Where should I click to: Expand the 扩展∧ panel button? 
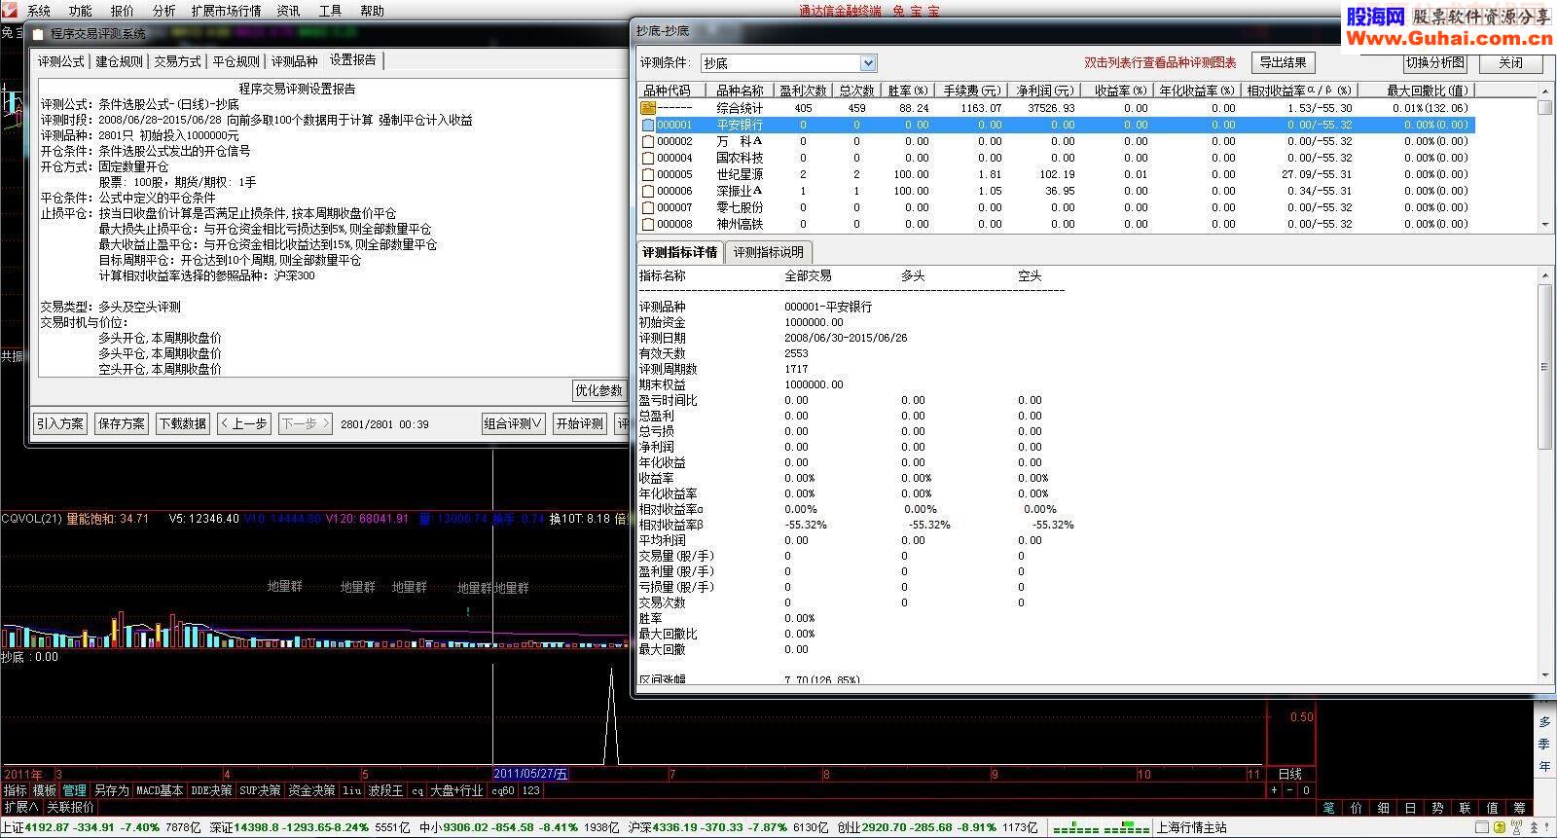20,807
